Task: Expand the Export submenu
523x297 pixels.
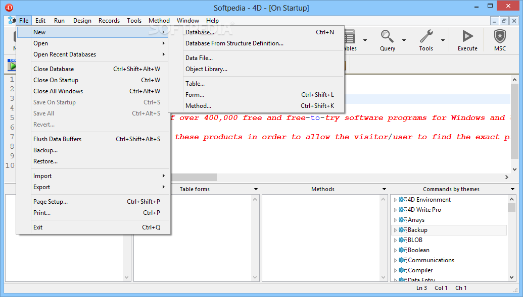Action: pyautogui.click(x=93, y=187)
